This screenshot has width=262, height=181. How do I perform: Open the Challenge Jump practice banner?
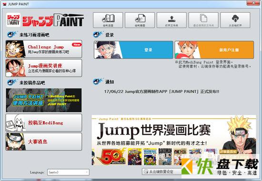point(44,49)
